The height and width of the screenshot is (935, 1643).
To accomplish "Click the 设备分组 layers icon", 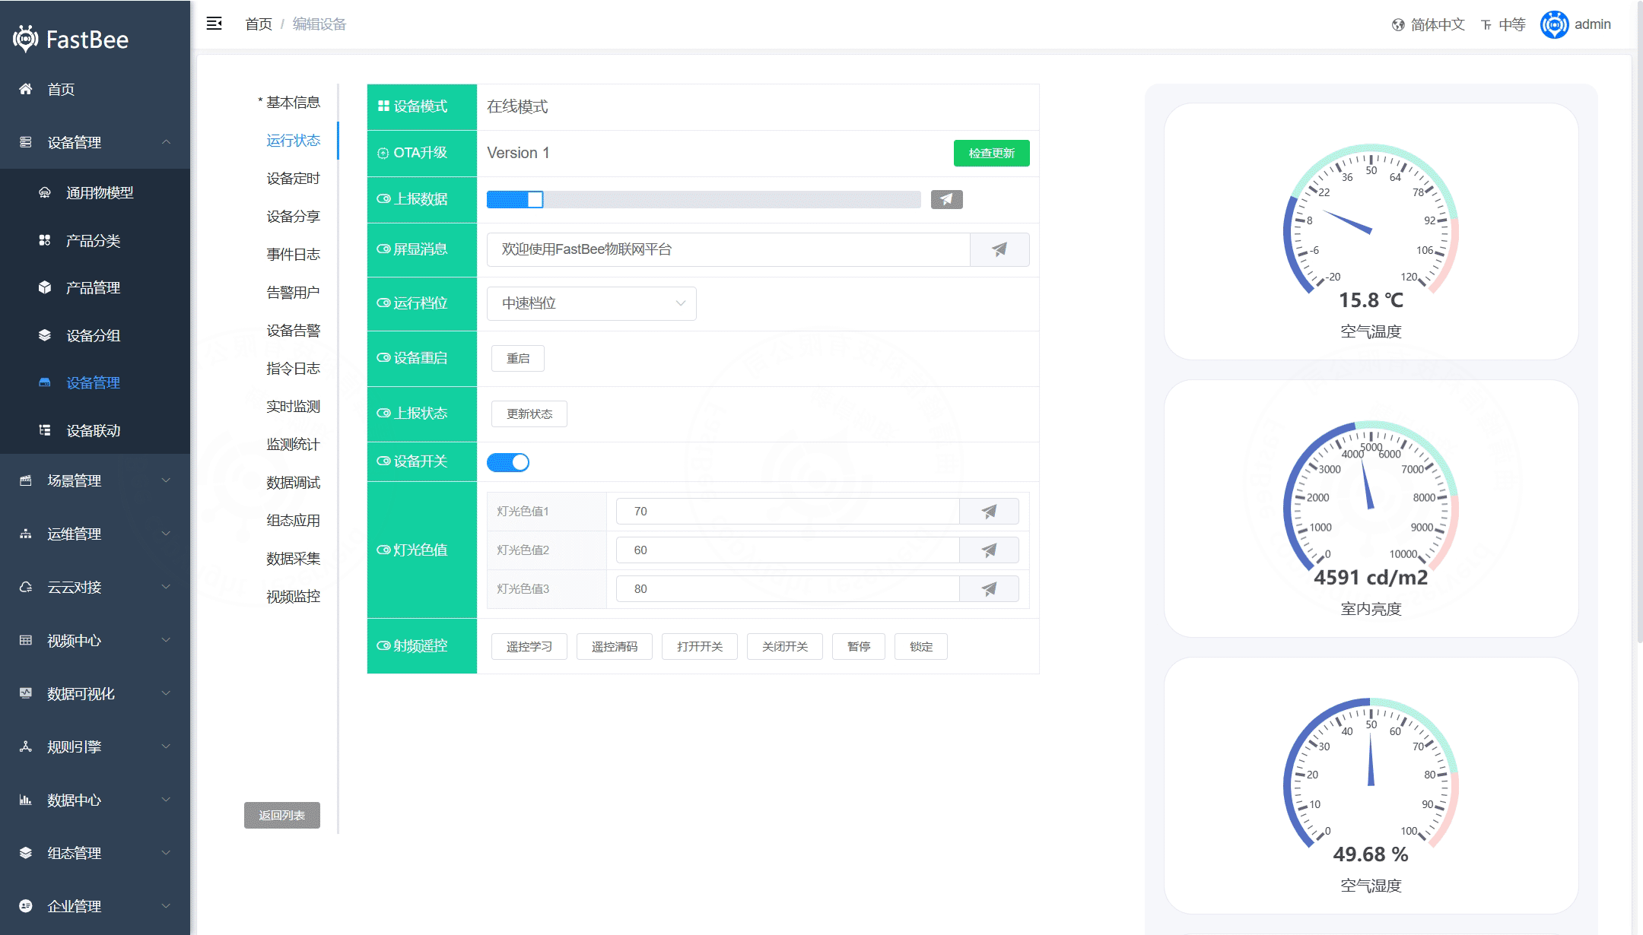I will 45,335.
